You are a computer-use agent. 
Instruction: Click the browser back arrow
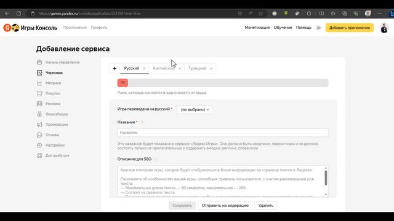[7, 14]
